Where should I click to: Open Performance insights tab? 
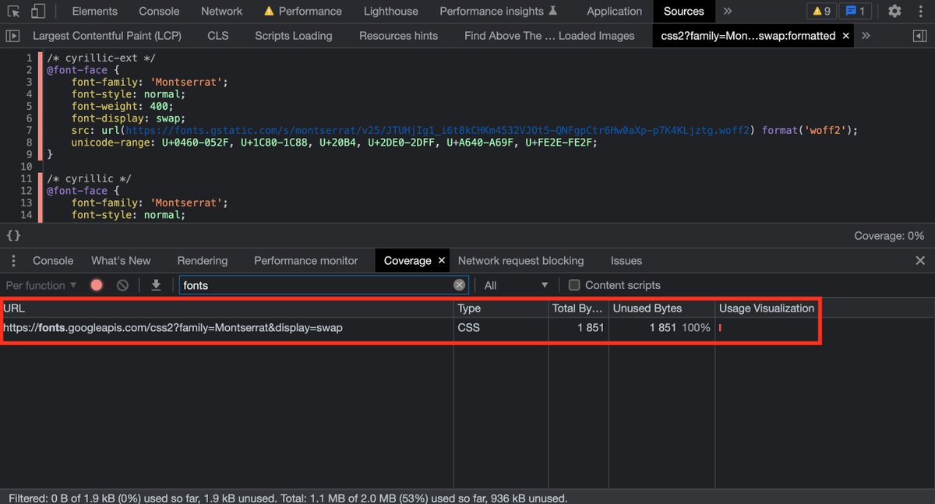pos(499,11)
